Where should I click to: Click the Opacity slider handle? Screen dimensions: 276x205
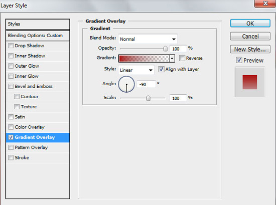(x=165, y=49)
